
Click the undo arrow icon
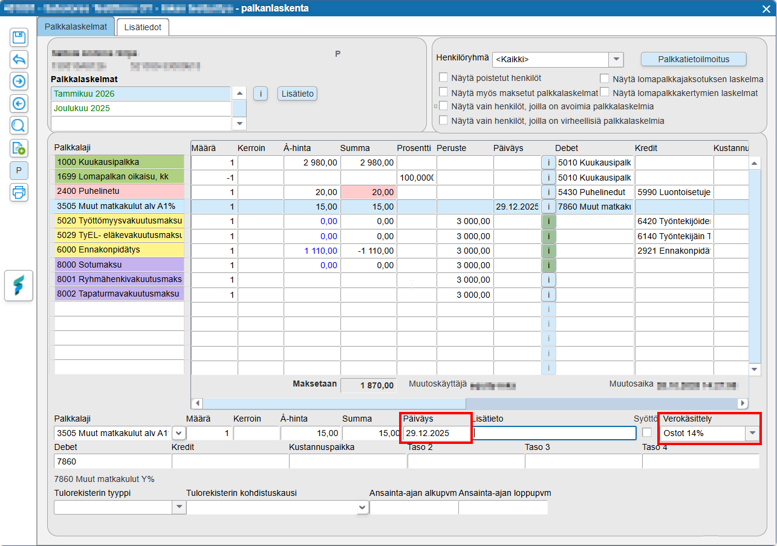(19, 59)
